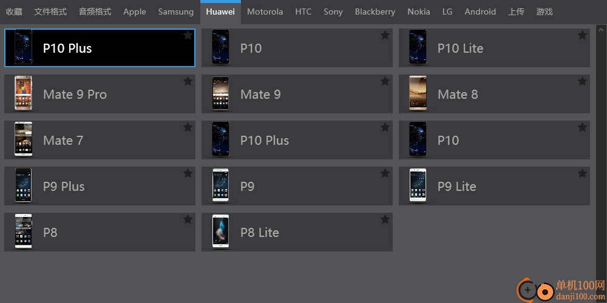The width and height of the screenshot is (607, 303).
Task: Choose the P9 Plus phone thumbnail
Action: pos(23,185)
